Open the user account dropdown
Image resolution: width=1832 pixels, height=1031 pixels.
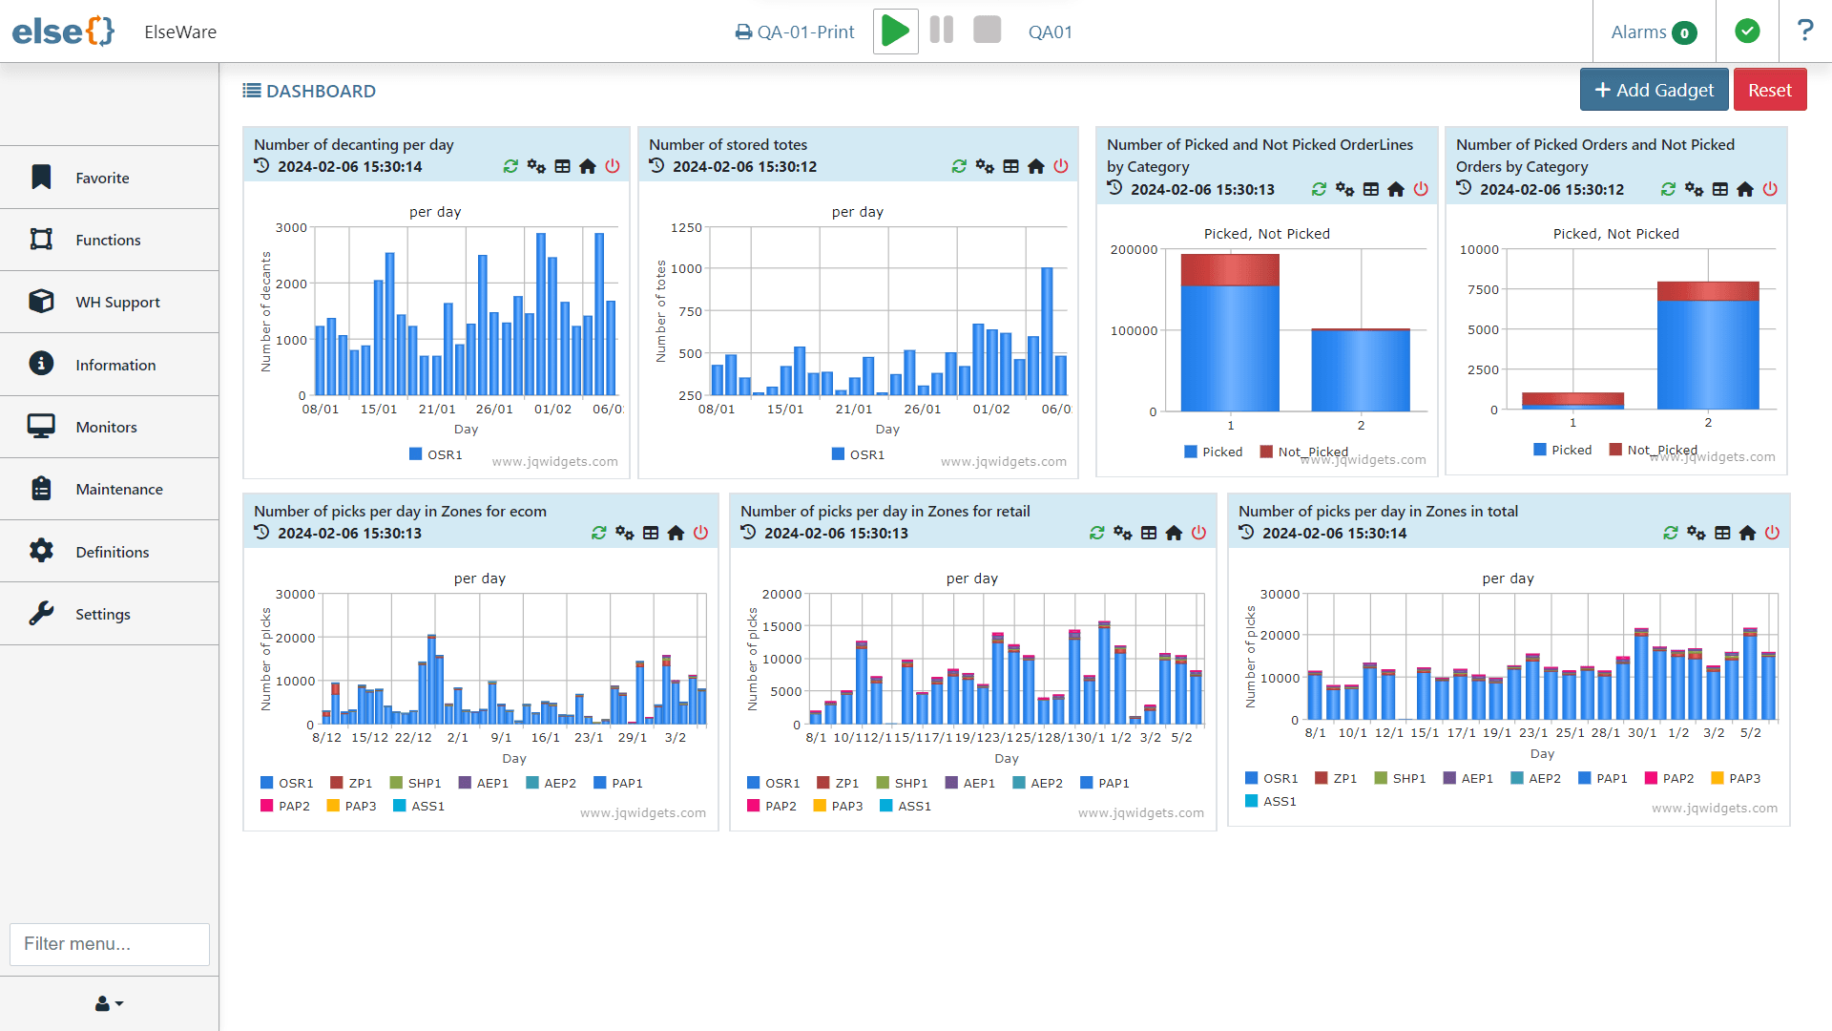tap(109, 1003)
